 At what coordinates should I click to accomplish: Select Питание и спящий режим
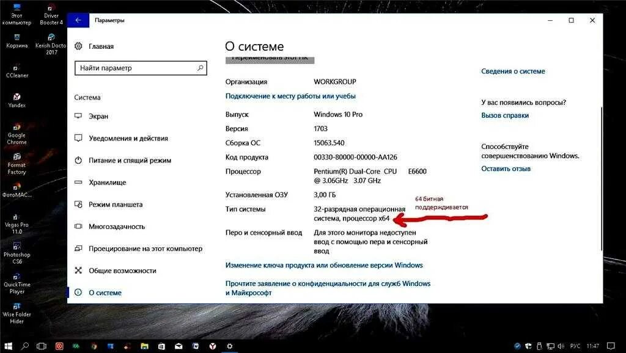130,161
